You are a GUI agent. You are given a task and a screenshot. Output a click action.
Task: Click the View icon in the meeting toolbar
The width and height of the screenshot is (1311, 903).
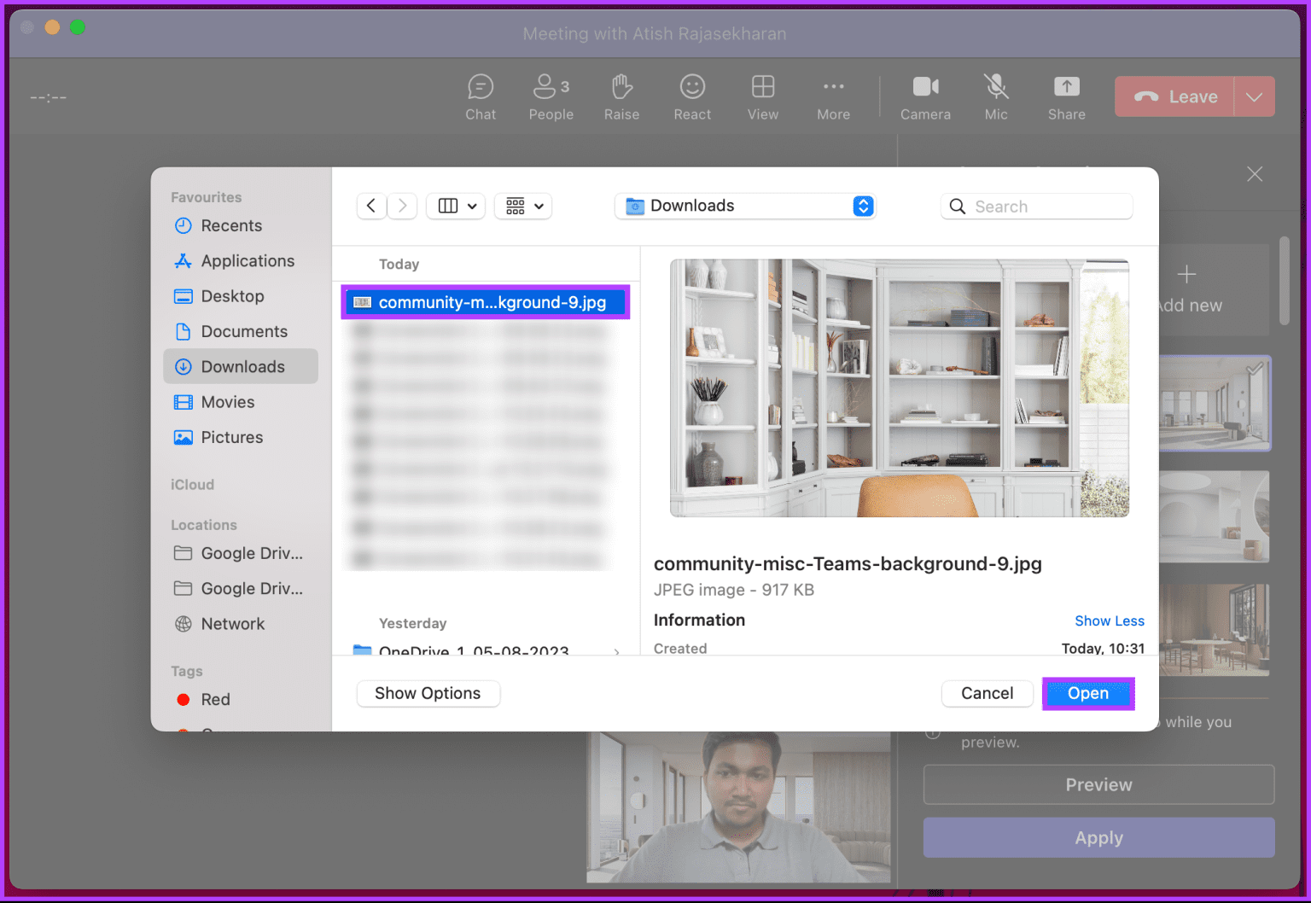(762, 96)
